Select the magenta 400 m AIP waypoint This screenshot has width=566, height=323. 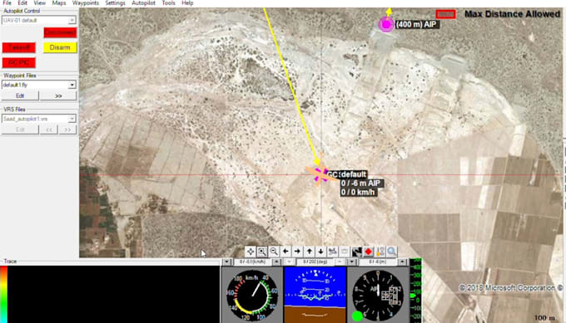point(386,24)
